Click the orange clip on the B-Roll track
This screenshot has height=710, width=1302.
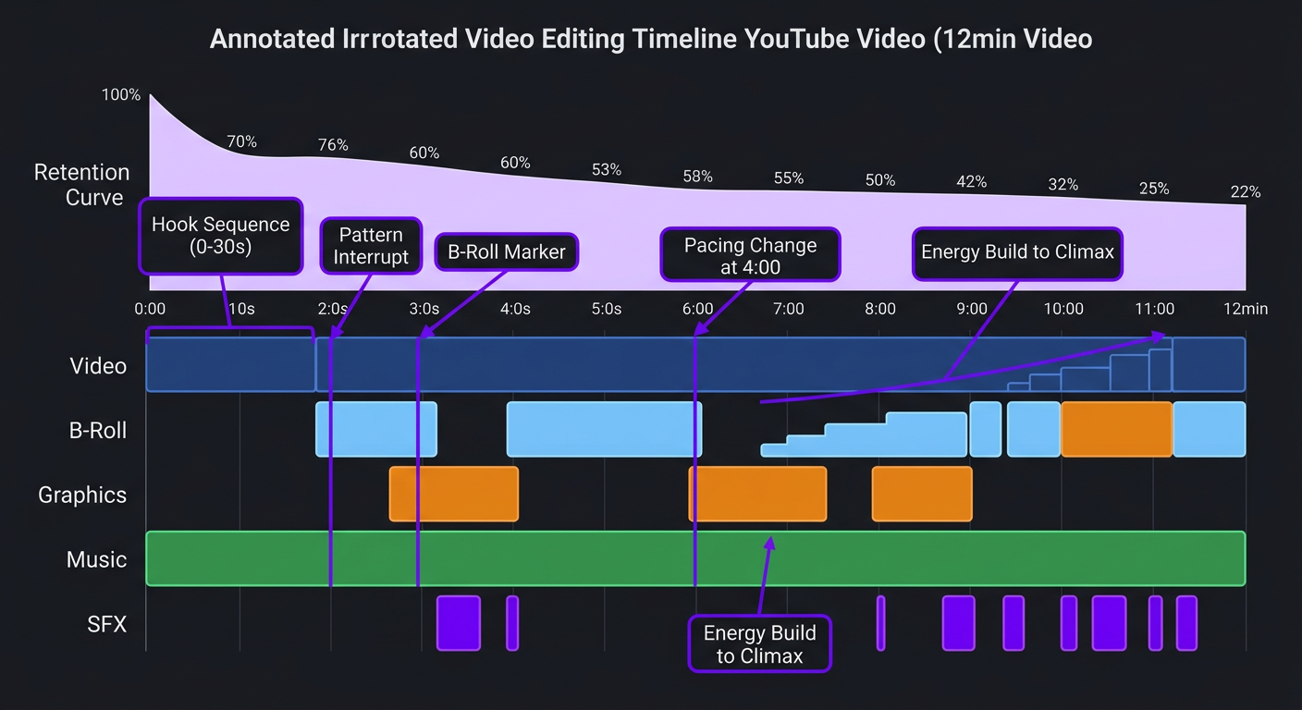[x=1116, y=429]
